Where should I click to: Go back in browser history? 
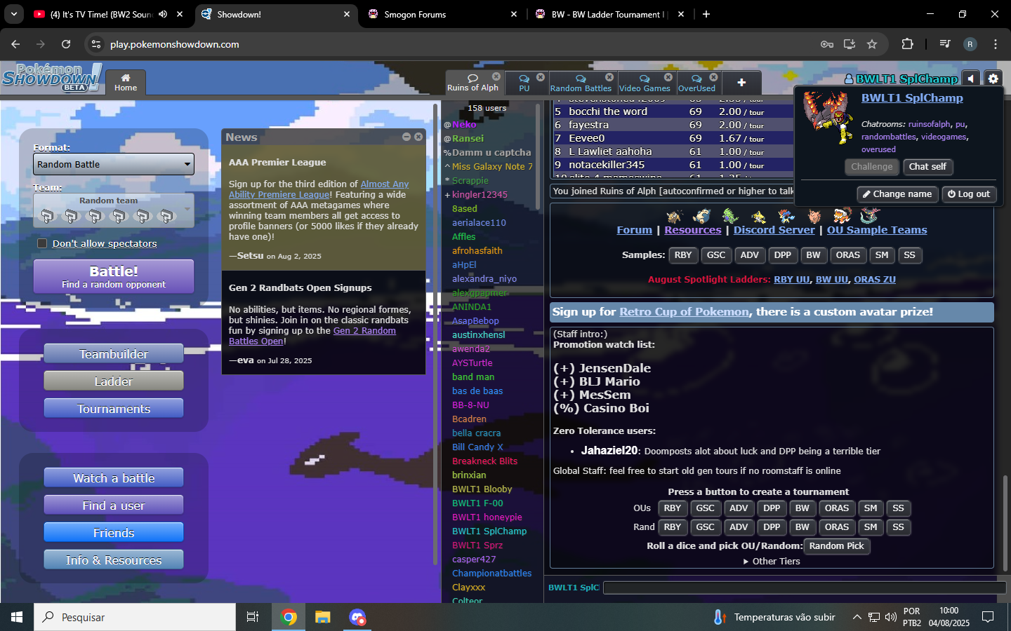coord(15,44)
